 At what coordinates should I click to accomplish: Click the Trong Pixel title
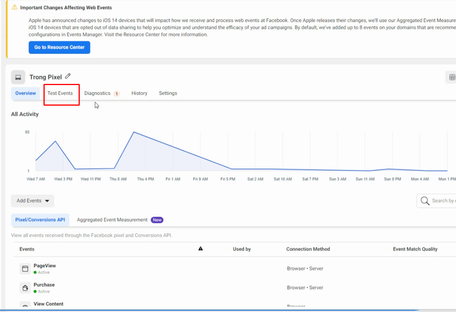coord(46,77)
